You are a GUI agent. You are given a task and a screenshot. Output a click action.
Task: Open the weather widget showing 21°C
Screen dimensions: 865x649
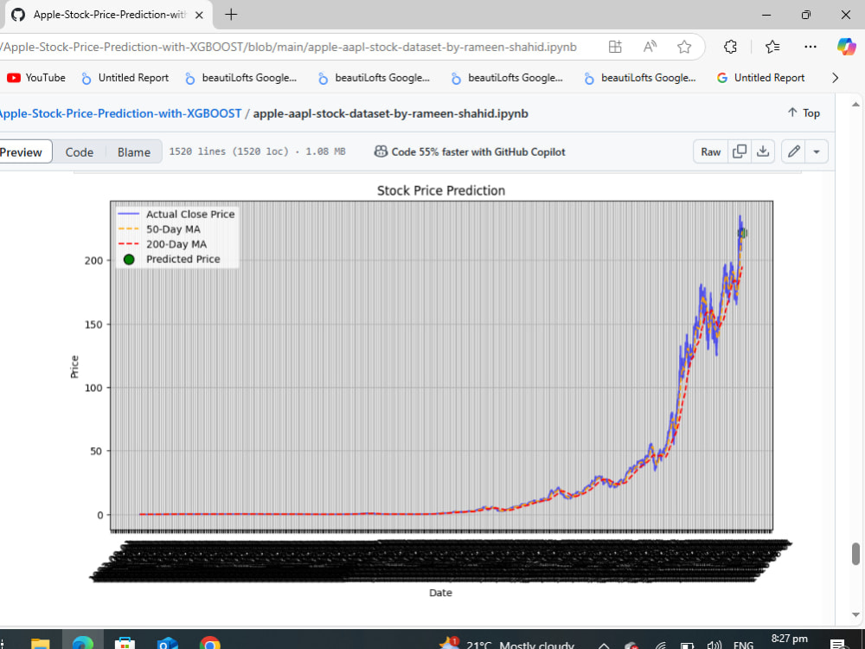506,644
